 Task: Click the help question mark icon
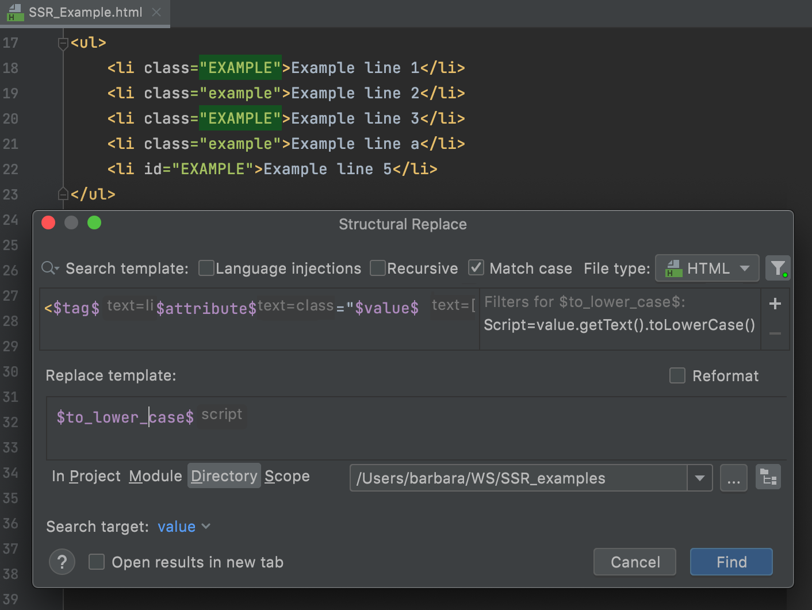pyautogui.click(x=62, y=562)
